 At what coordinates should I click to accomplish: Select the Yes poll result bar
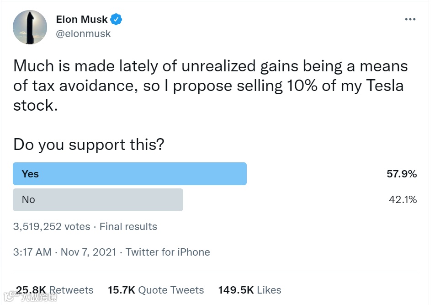point(130,174)
